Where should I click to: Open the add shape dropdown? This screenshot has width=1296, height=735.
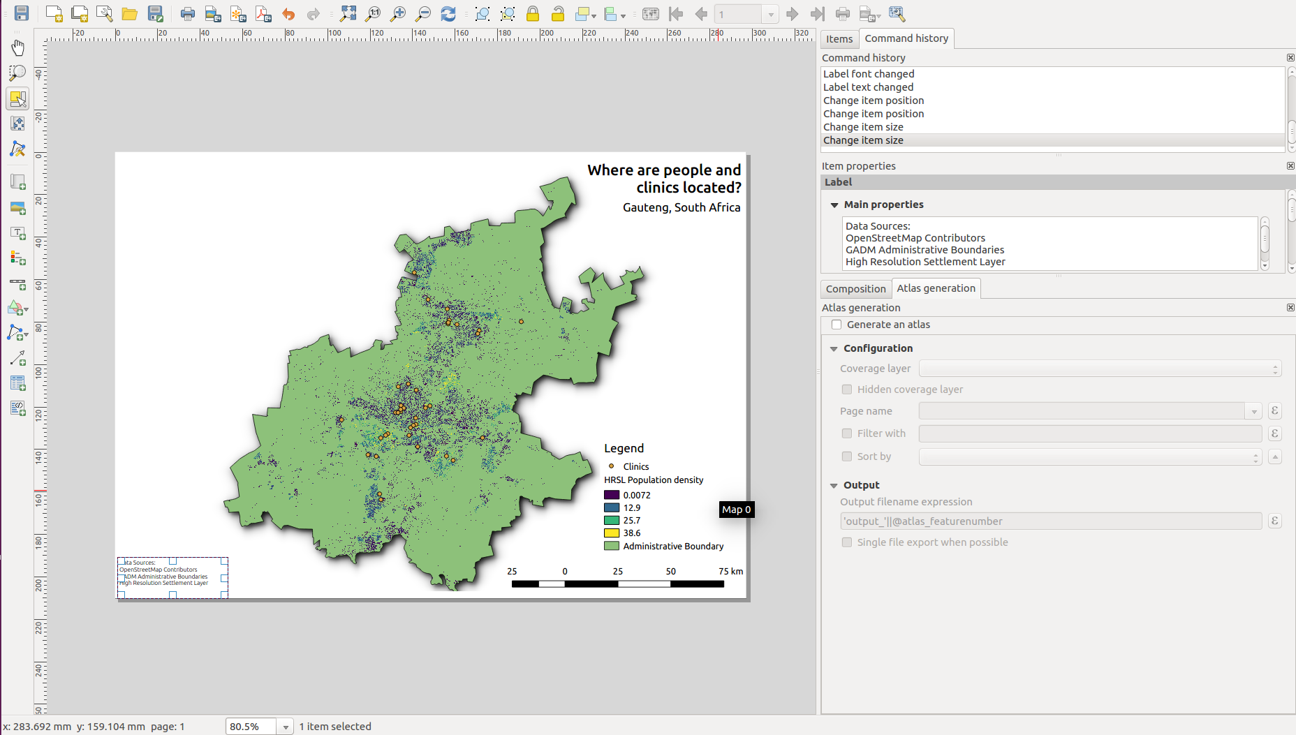pyautogui.click(x=26, y=309)
